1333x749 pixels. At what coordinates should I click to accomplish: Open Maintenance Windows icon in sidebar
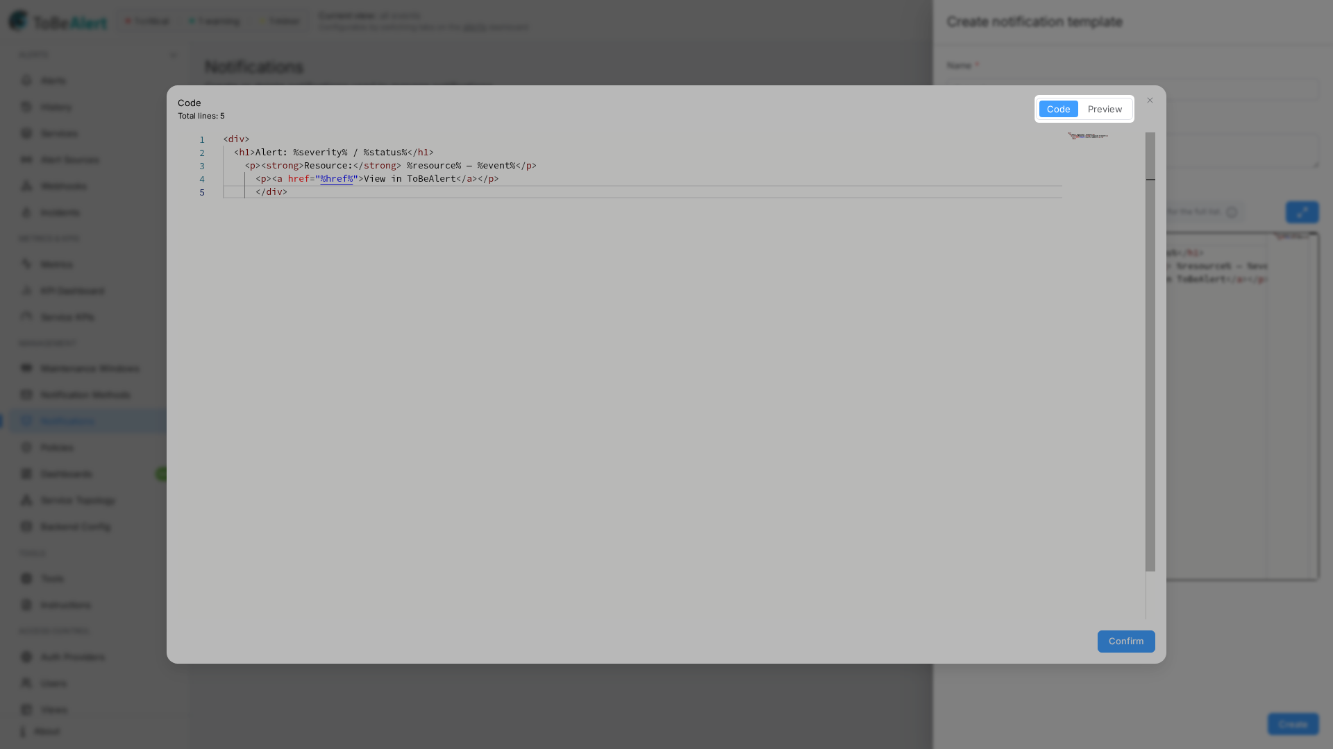pyautogui.click(x=26, y=368)
